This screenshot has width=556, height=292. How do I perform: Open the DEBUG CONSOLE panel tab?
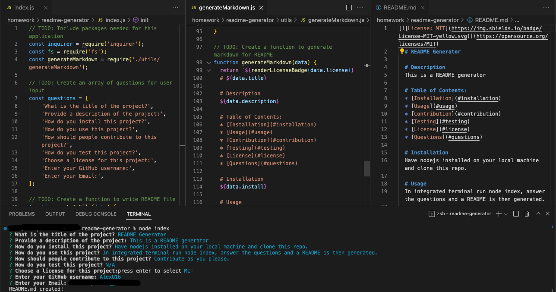(96, 214)
